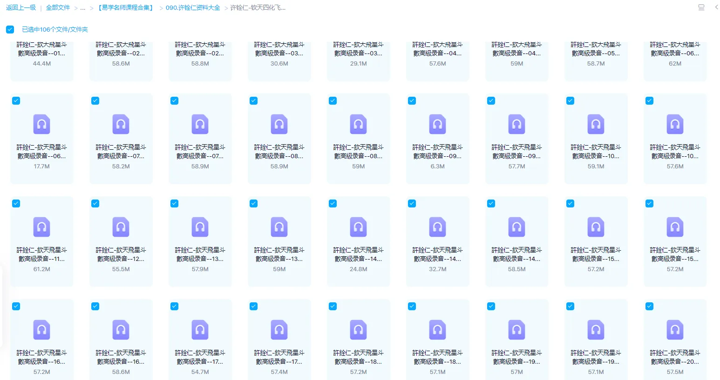The width and height of the screenshot is (720, 380).
Task: Open 【易学名师课程合集】 breadcrumb folder
Action: pyautogui.click(x=125, y=7)
